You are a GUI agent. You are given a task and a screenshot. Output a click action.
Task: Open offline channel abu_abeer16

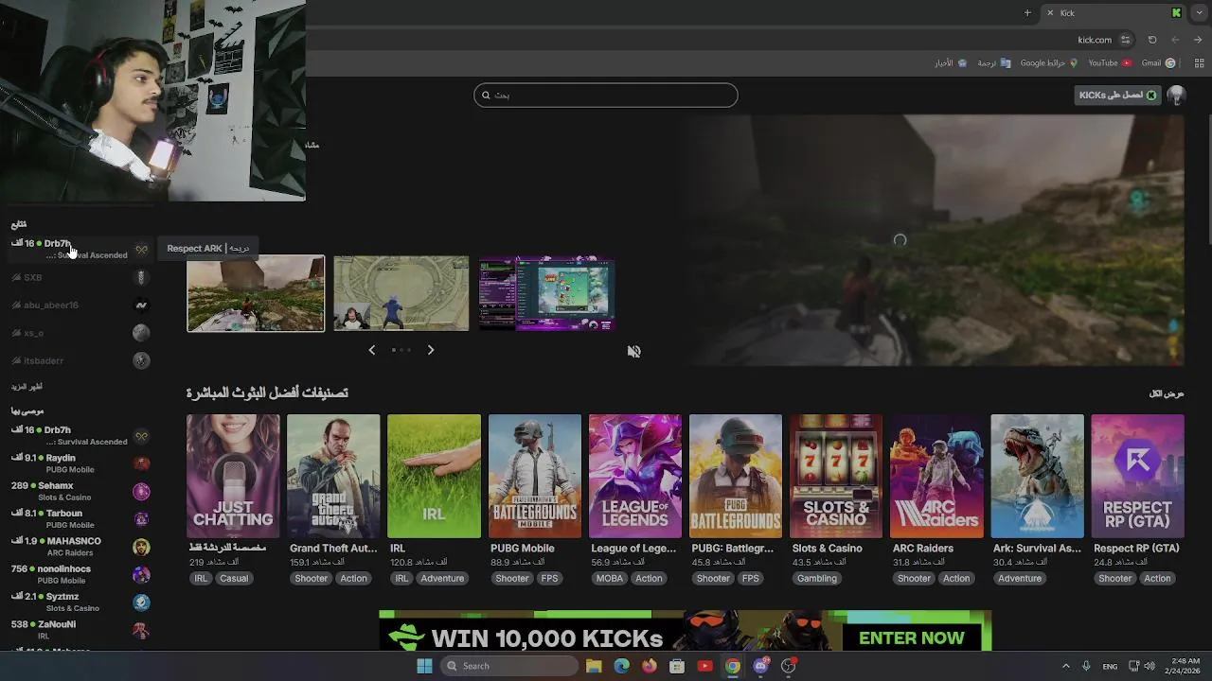point(80,306)
